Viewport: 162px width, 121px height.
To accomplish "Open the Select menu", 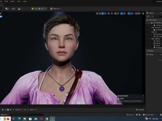I will pos(12,1).
